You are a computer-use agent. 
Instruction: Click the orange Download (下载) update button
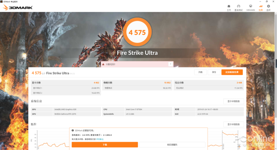pyautogui.click(x=105, y=144)
